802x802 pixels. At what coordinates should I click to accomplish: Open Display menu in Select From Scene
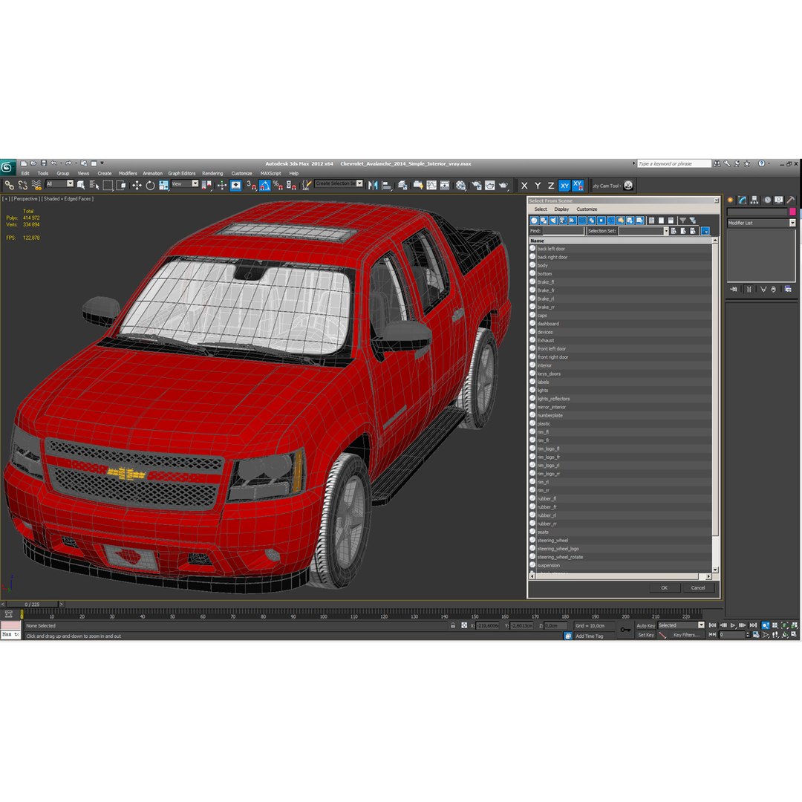561,209
